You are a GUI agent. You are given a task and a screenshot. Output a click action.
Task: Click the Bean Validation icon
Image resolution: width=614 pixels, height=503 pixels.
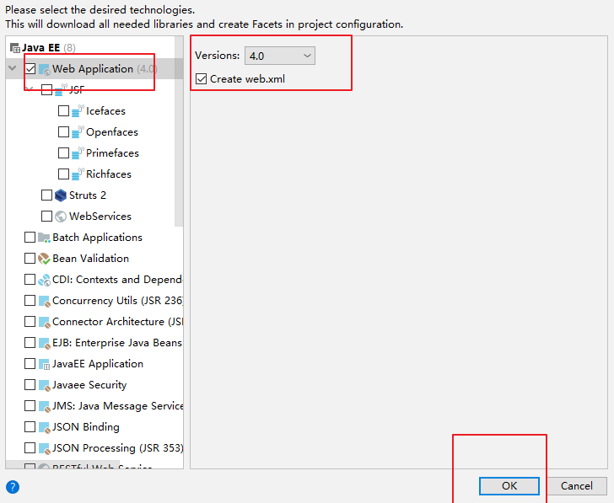pyautogui.click(x=44, y=259)
